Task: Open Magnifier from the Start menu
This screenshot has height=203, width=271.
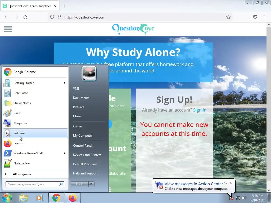Action: tap(35, 123)
